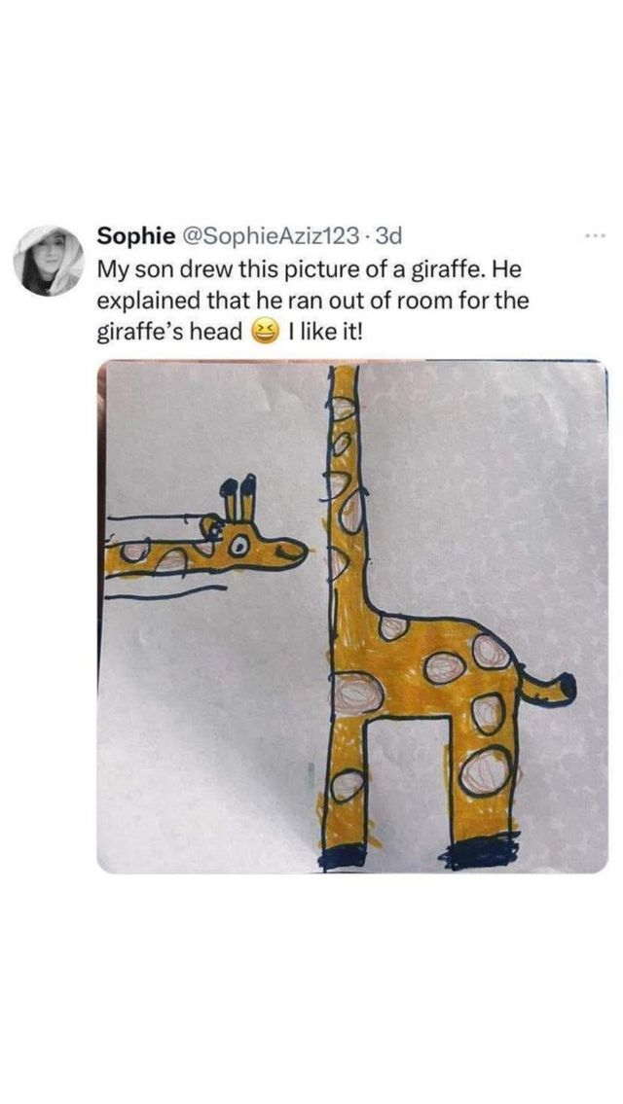
Task: Click the 3d timestamp of the tweet
Action: (x=389, y=235)
